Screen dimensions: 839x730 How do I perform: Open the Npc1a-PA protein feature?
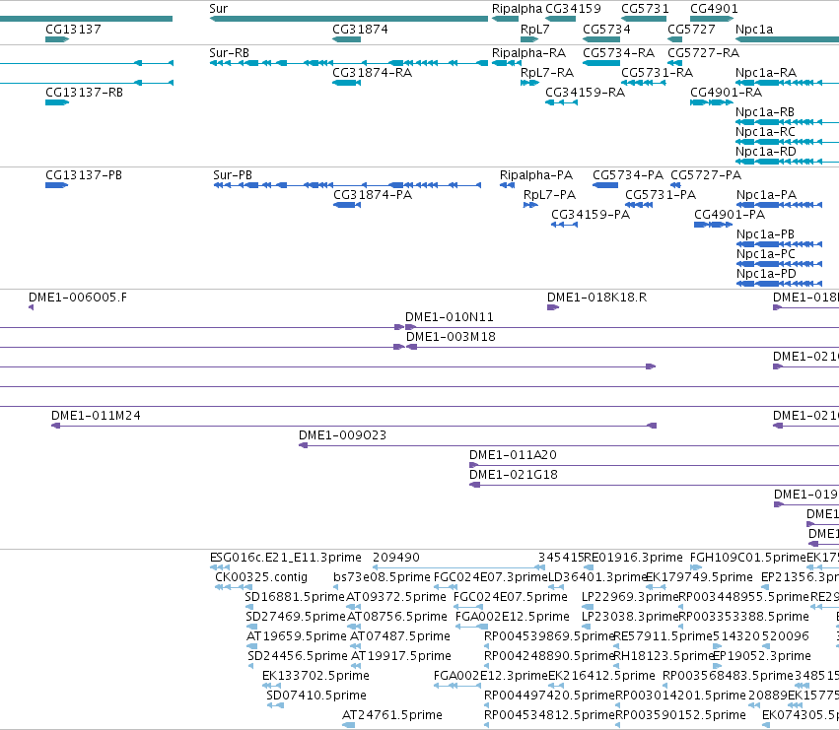click(x=779, y=205)
